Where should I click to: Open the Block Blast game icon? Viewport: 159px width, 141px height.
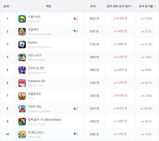pos(22,122)
